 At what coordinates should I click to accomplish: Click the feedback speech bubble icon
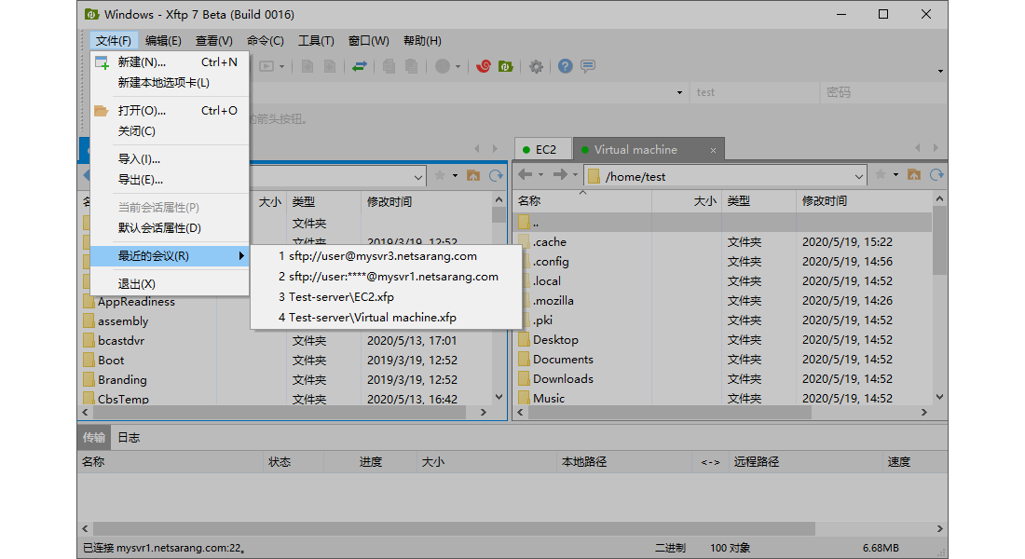pyautogui.click(x=588, y=66)
